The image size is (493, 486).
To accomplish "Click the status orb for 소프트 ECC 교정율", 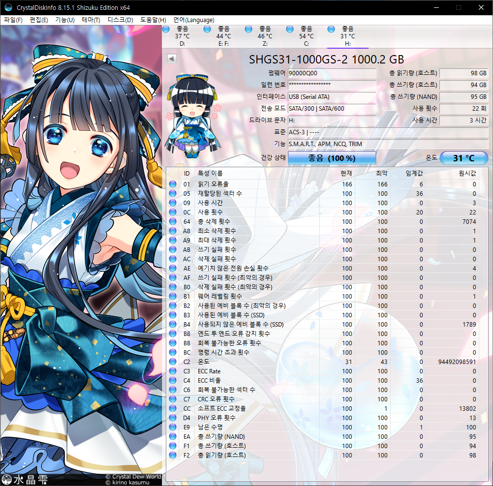I will pyautogui.click(x=173, y=408).
